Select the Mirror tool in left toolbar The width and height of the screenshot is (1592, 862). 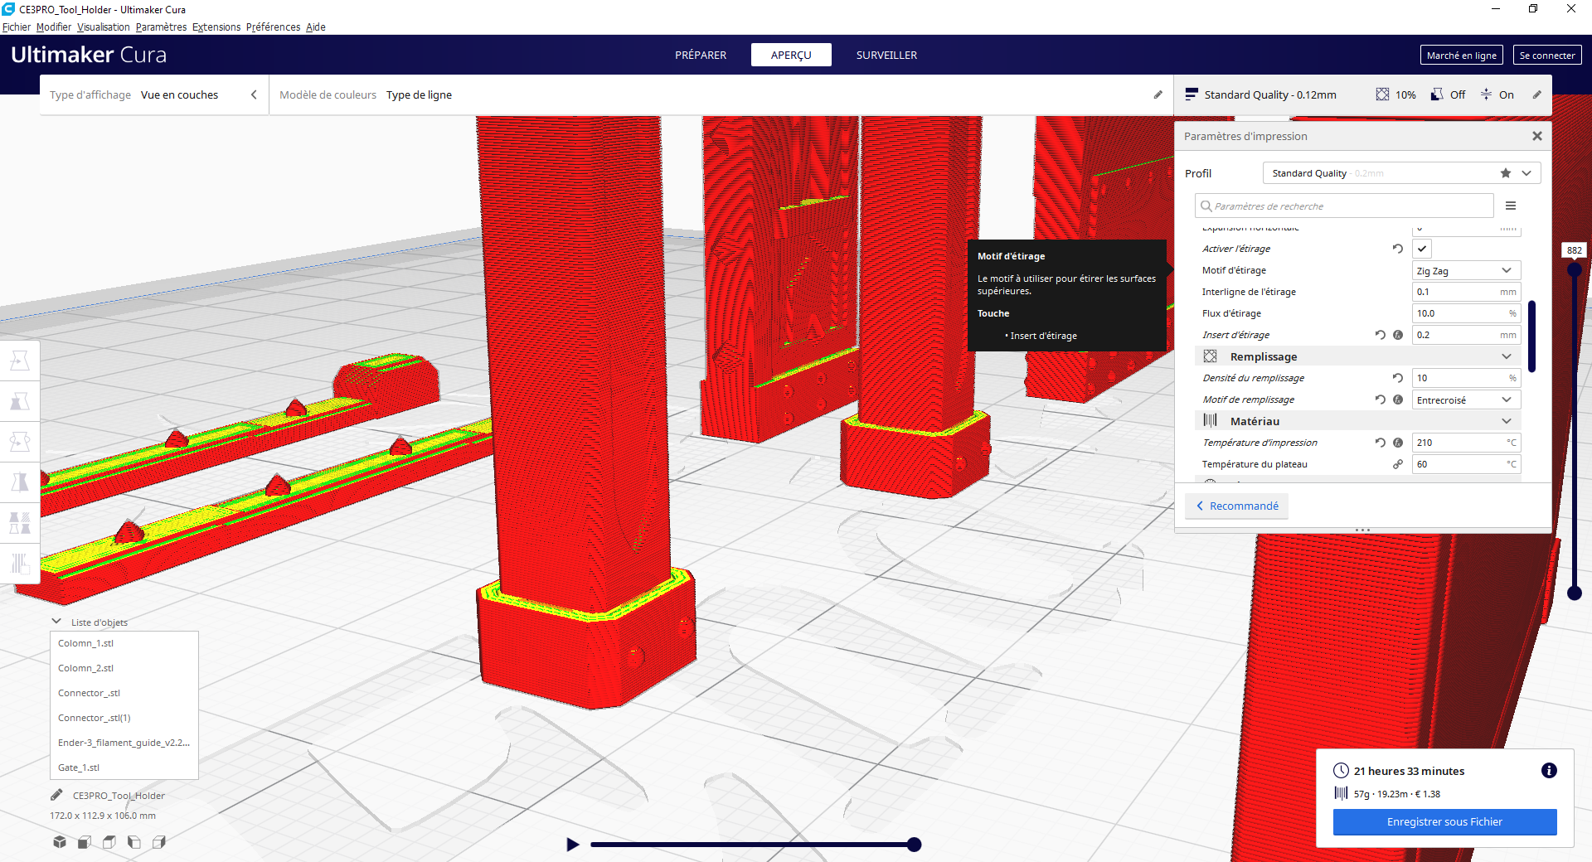[x=20, y=482]
